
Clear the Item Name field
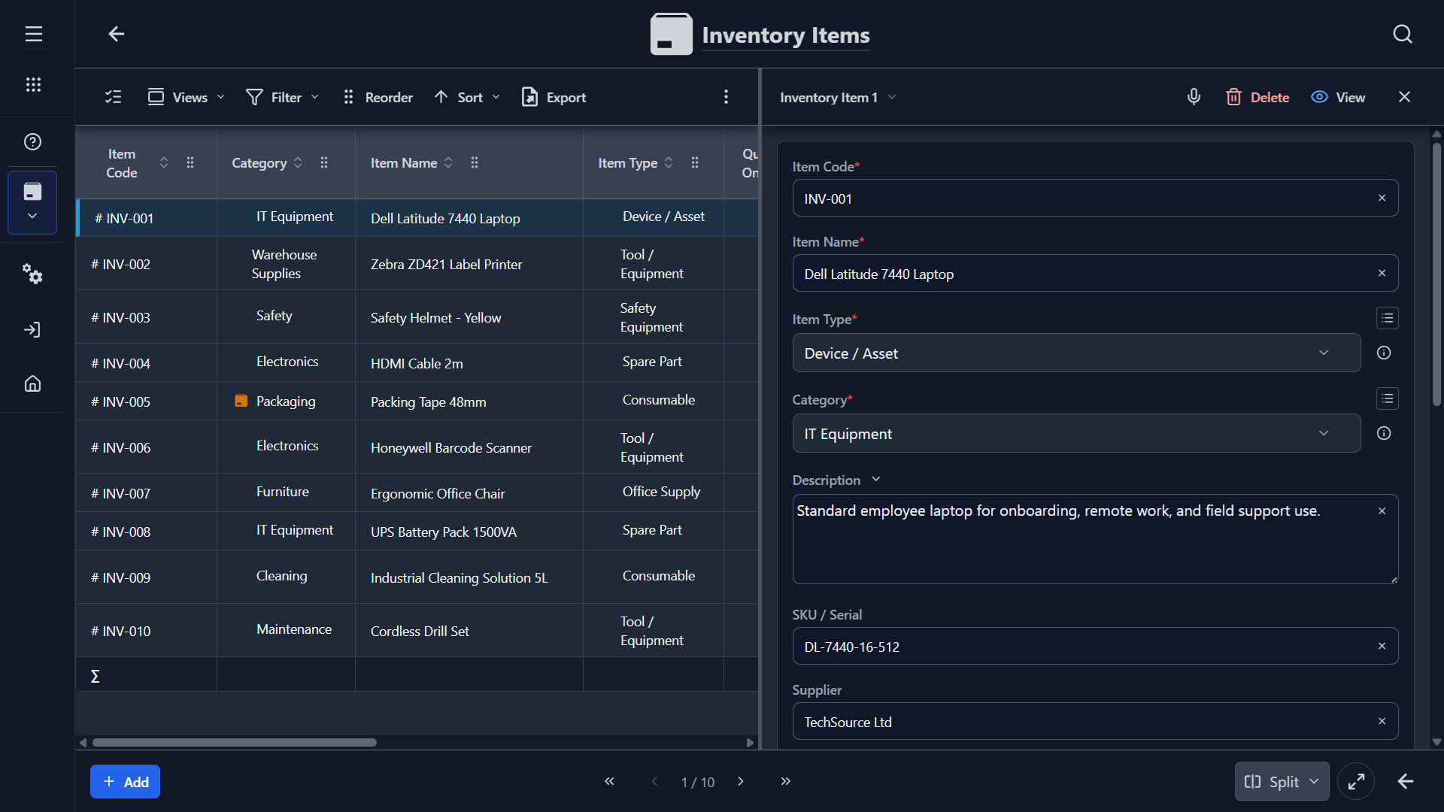tap(1382, 273)
